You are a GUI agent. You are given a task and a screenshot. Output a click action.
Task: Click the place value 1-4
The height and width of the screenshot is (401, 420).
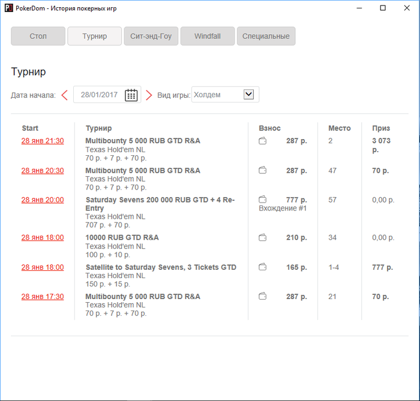pyautogui.click(x=334, y=267)
